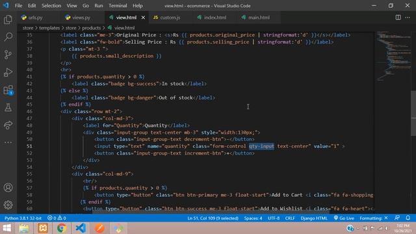Click the VS Code logo icon

(x=6, y=5)
